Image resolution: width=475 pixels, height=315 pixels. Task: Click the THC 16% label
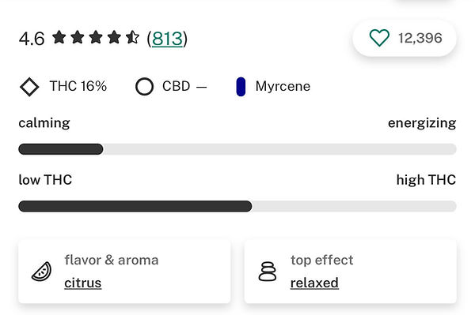78,86
